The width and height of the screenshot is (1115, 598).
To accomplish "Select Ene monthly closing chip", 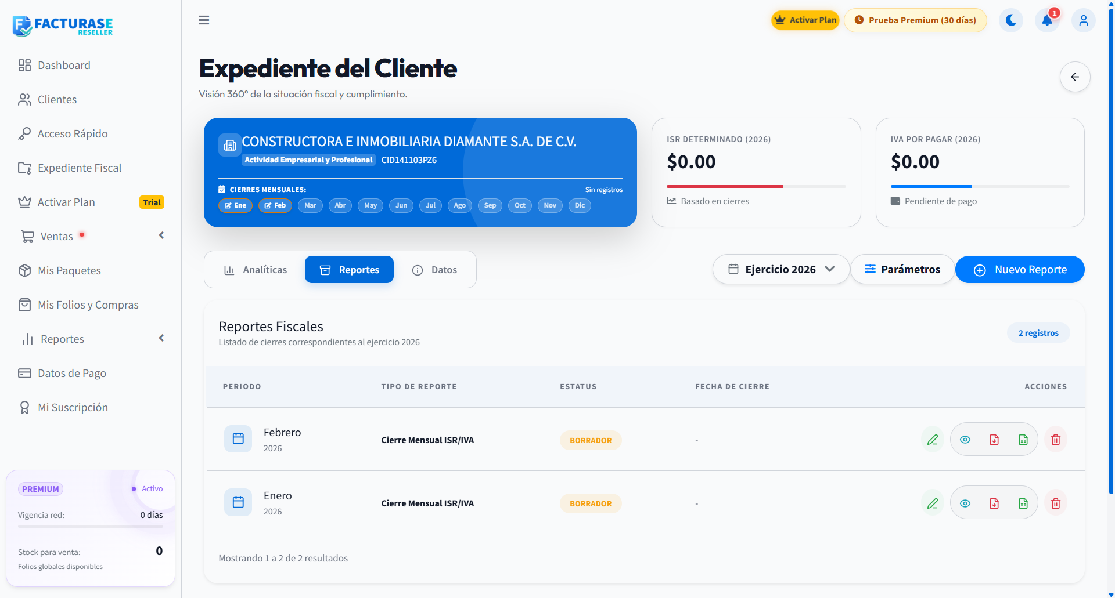I will pos(235,205).
